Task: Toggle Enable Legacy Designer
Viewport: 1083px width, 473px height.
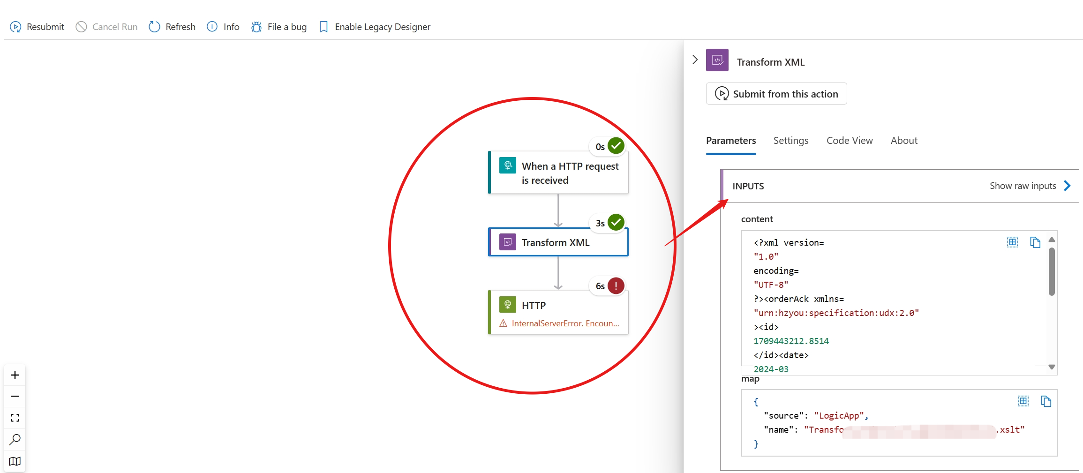Action: 375,27
